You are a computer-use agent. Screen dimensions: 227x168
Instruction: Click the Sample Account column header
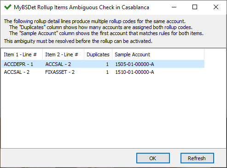click(158, 54)
